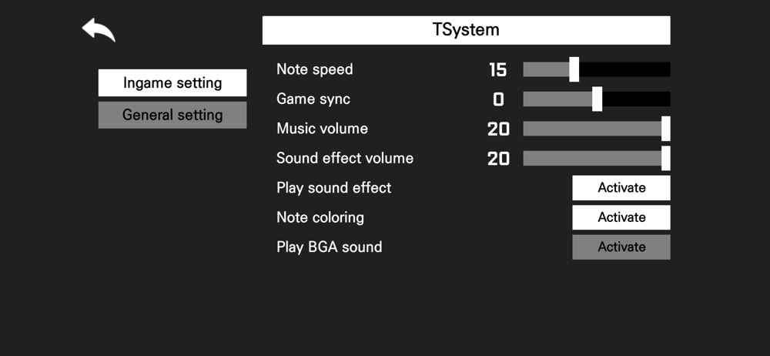Viewport: 770px width, 356px height.
Task: Click the Play BGA sound label
Action: point(329,247)
